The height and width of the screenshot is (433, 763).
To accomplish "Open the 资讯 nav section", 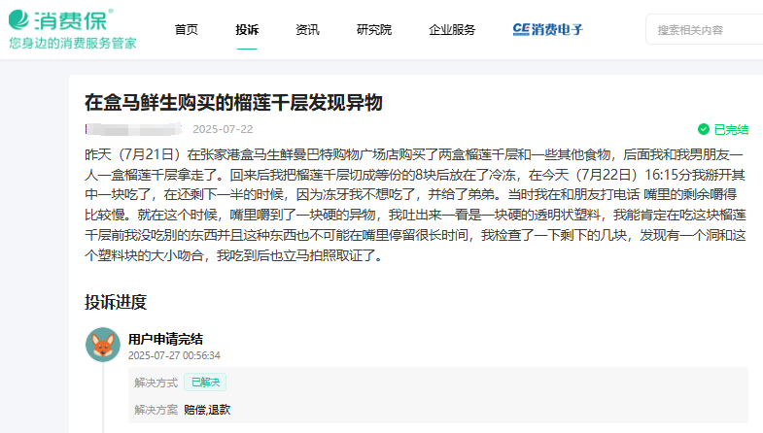I will point(307,30).
